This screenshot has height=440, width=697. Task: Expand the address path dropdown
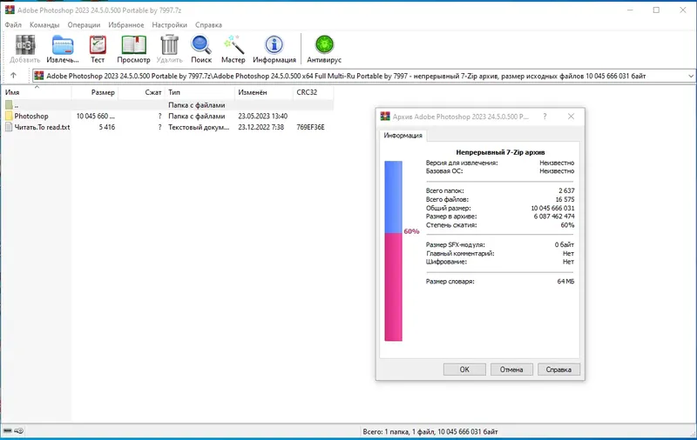pyautogui.click(x=691, y=76)
